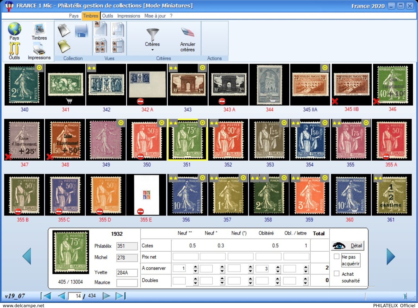Open the Outils menu
The image size is (418, 308).
click(x=108, y=16)
